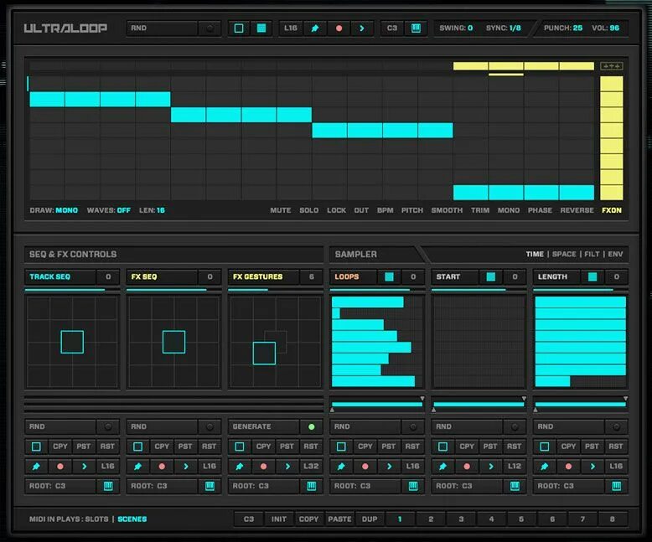Select the SOLO lane

(309, 210)
